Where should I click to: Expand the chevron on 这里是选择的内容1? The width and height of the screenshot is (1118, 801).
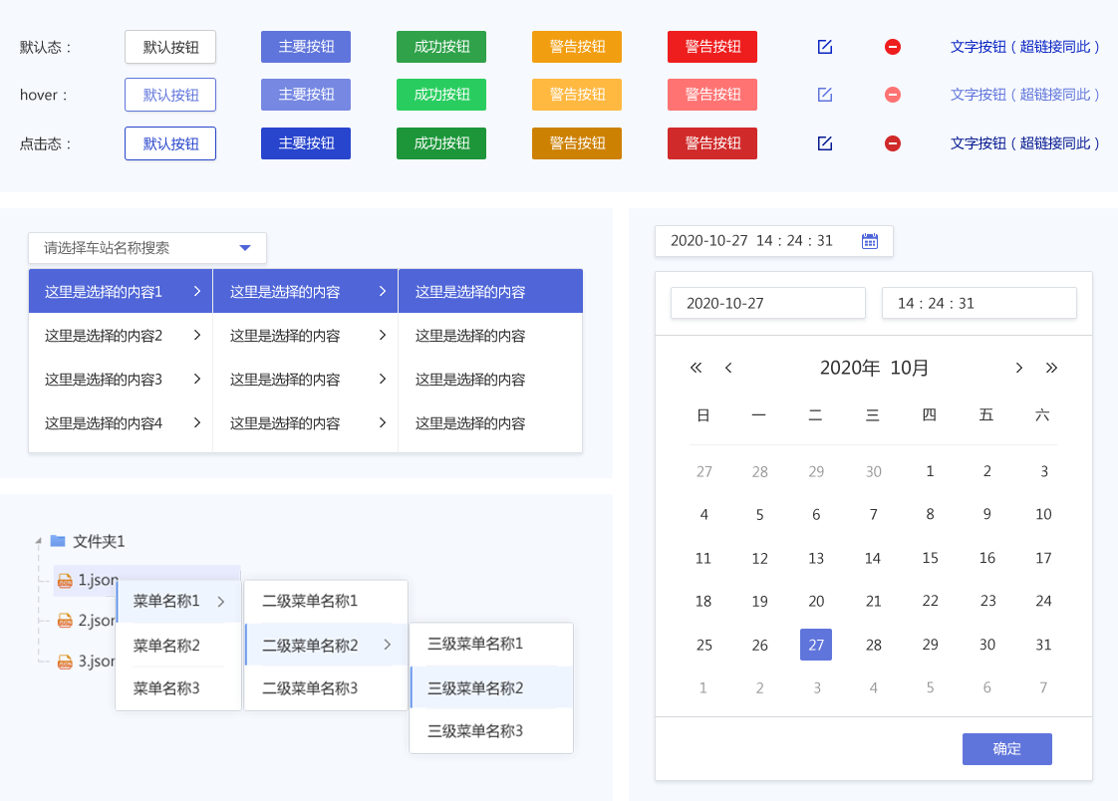195,291
